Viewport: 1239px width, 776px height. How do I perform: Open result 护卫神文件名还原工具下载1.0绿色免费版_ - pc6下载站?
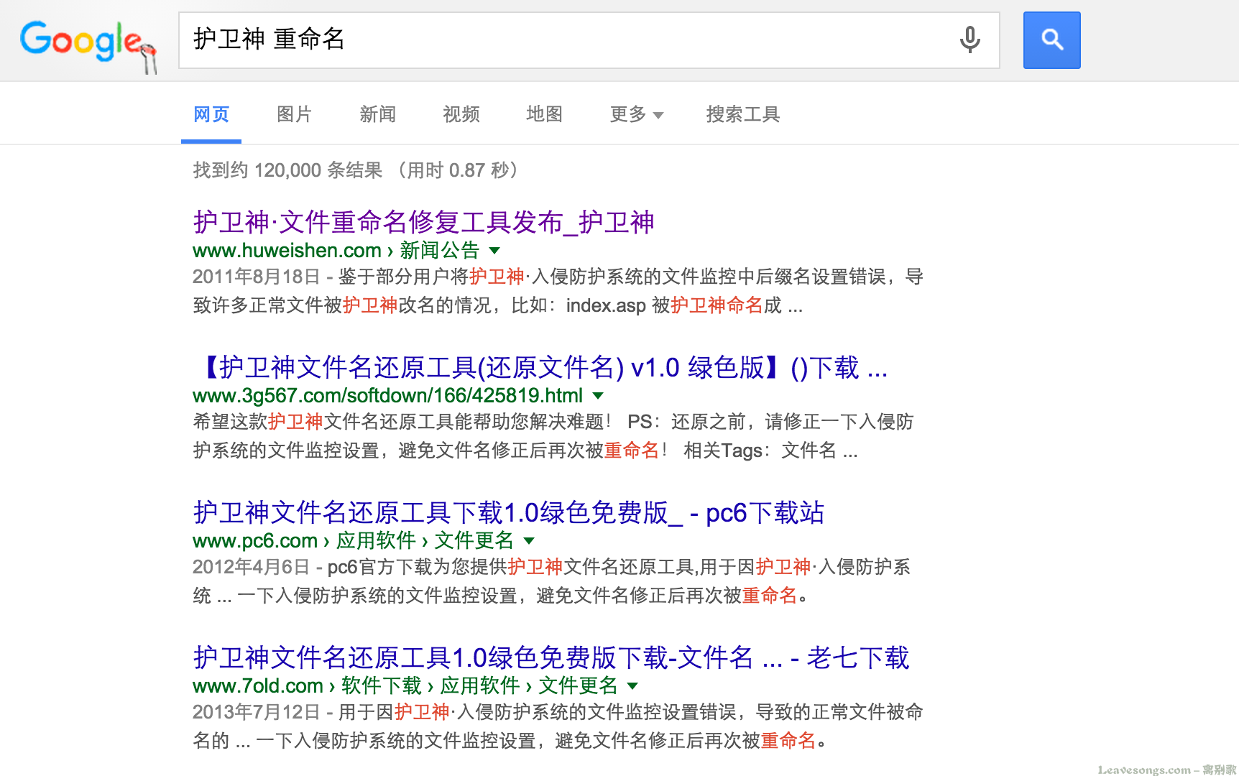tap(508, 512)
